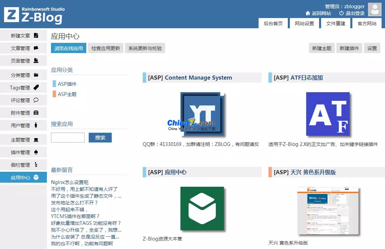The image size is (385, 249).
Task: Open the [ASP] ATF日志加加 title
Action: [x=298, y=78]
